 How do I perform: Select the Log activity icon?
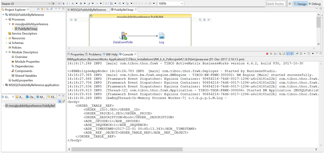162,36
